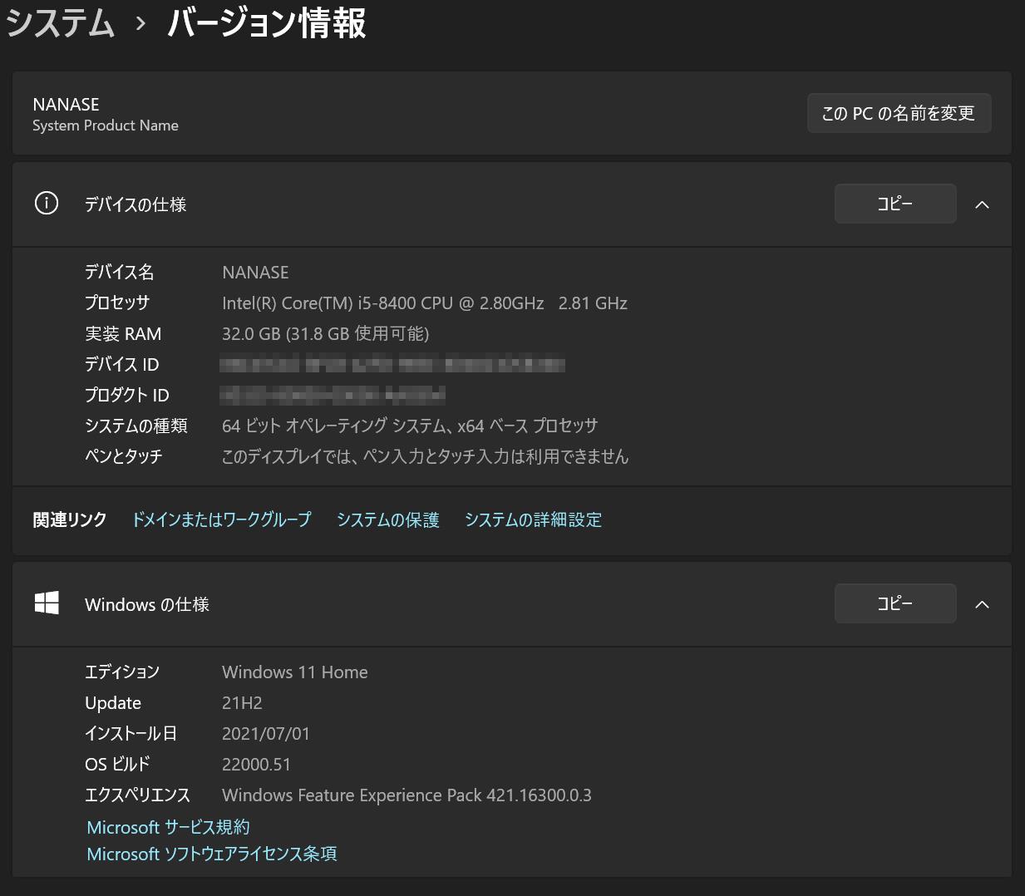
Task: Open the システムの保護 link
Action: pyautogui.click(x=387, y=519)
